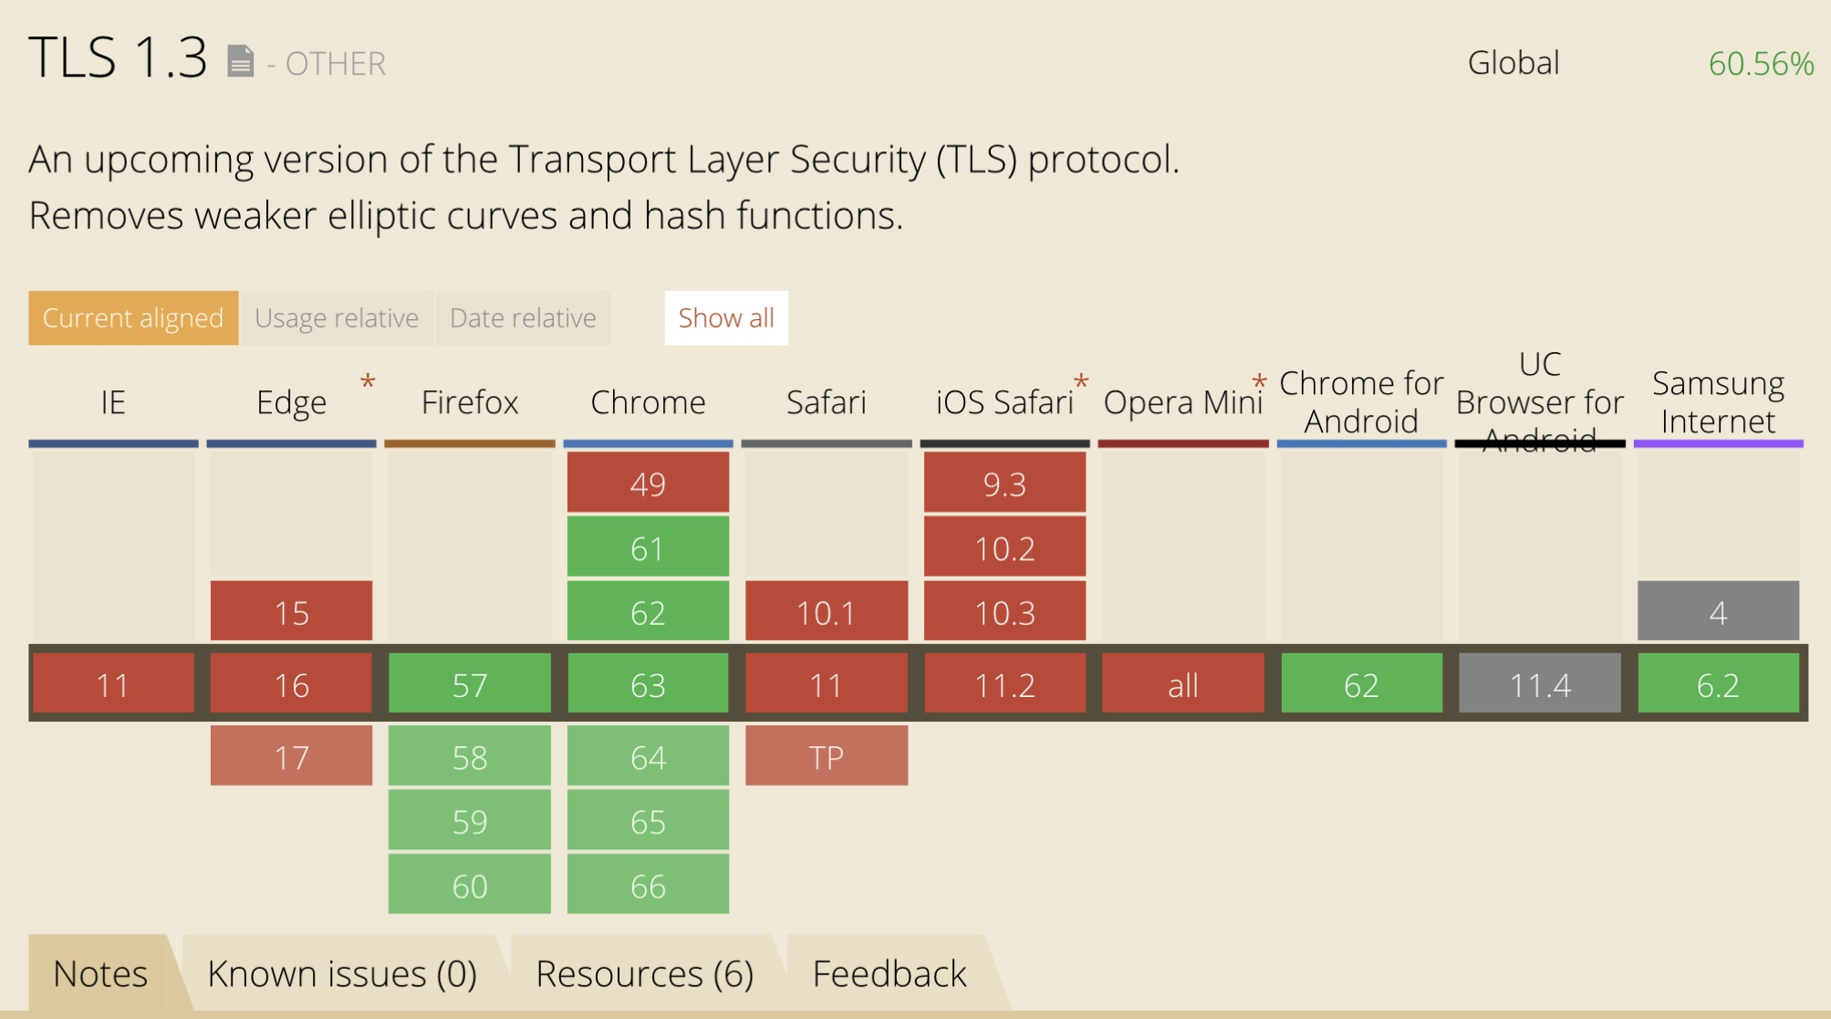Click the TLS 1.3 title link
Screen dimensions: 1831x1019
pyautogui.click(x=118, y=58)
